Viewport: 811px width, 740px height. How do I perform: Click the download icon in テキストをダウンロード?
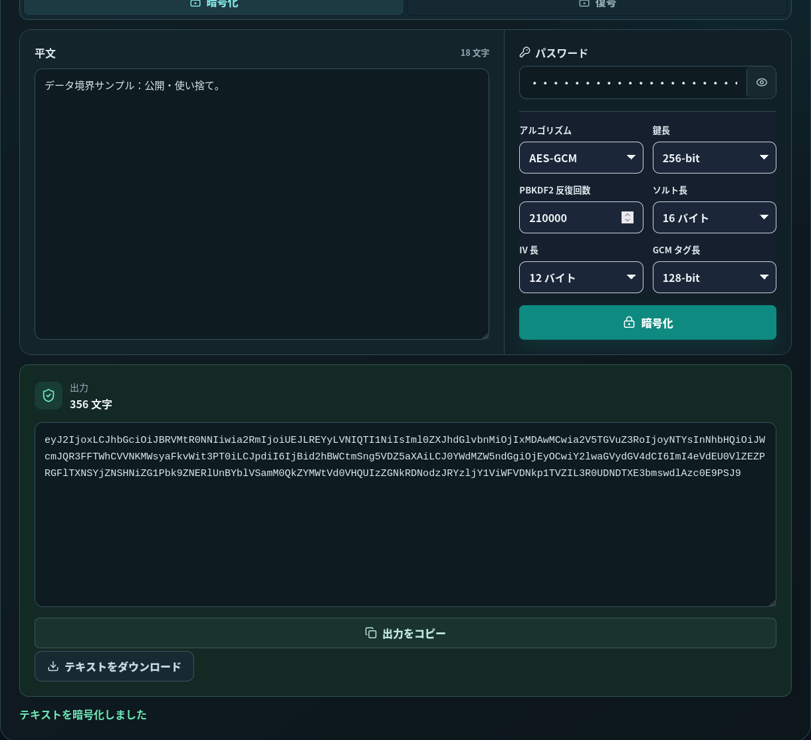pos(54,666)
